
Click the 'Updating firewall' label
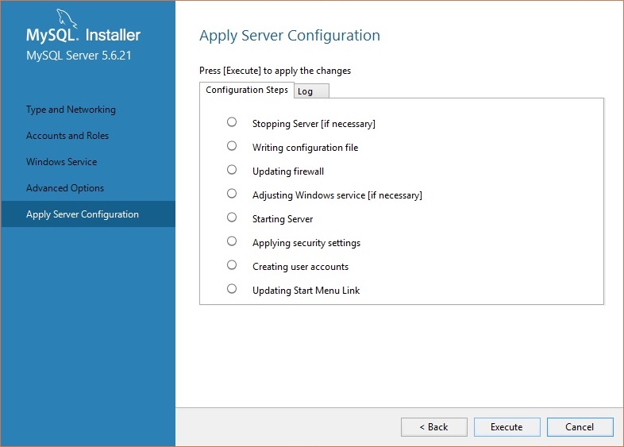[288, 171]
